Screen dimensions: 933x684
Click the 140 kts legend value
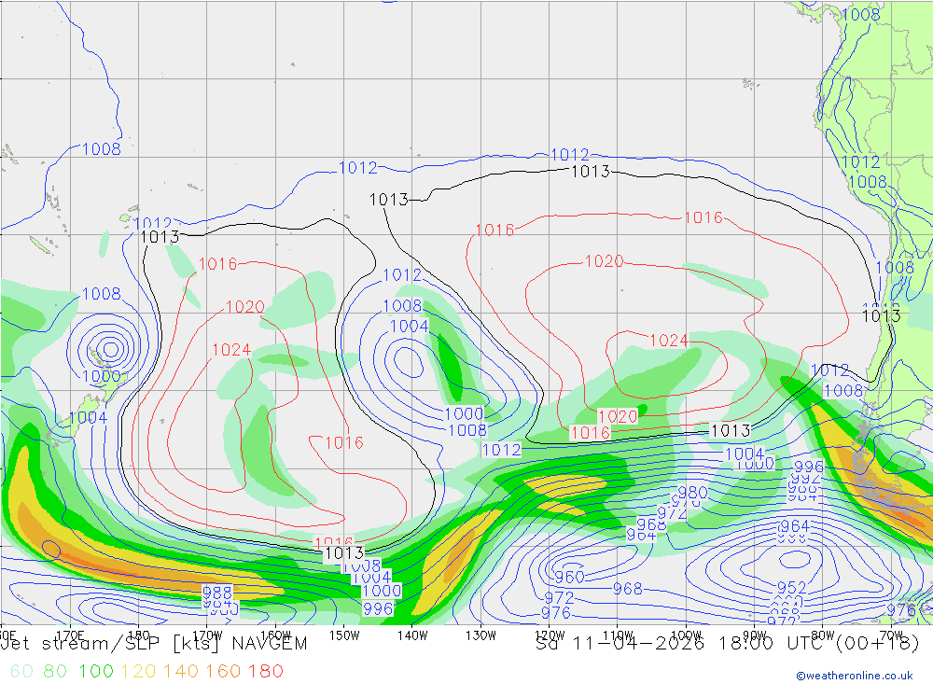[181, 671]
